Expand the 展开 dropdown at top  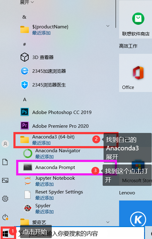point(27,2)
